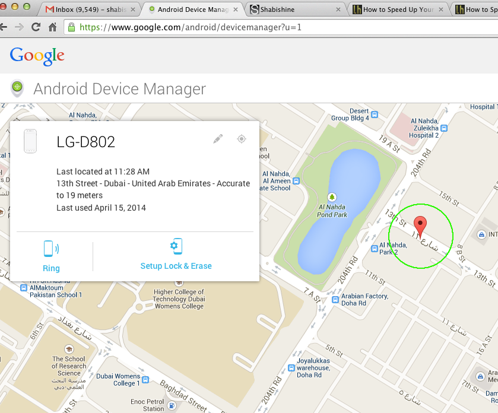Viewport: 498px width, 413px height.
Task: Switch to the Gmail Inbox tab
Action: tap(90, 9)
